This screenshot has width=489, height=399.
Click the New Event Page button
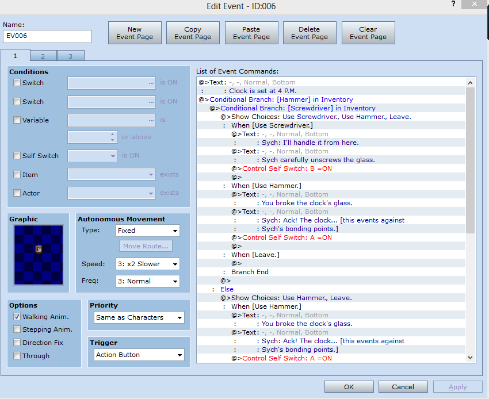pyautogui.click(x=135, y=33)
